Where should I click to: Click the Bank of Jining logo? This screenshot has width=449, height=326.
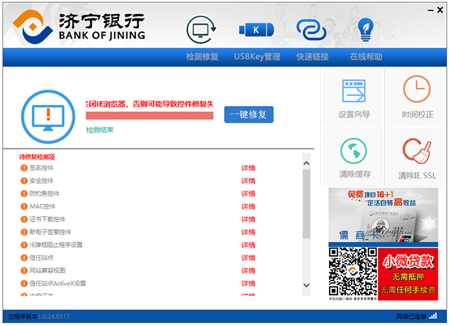tap(79, 27)
